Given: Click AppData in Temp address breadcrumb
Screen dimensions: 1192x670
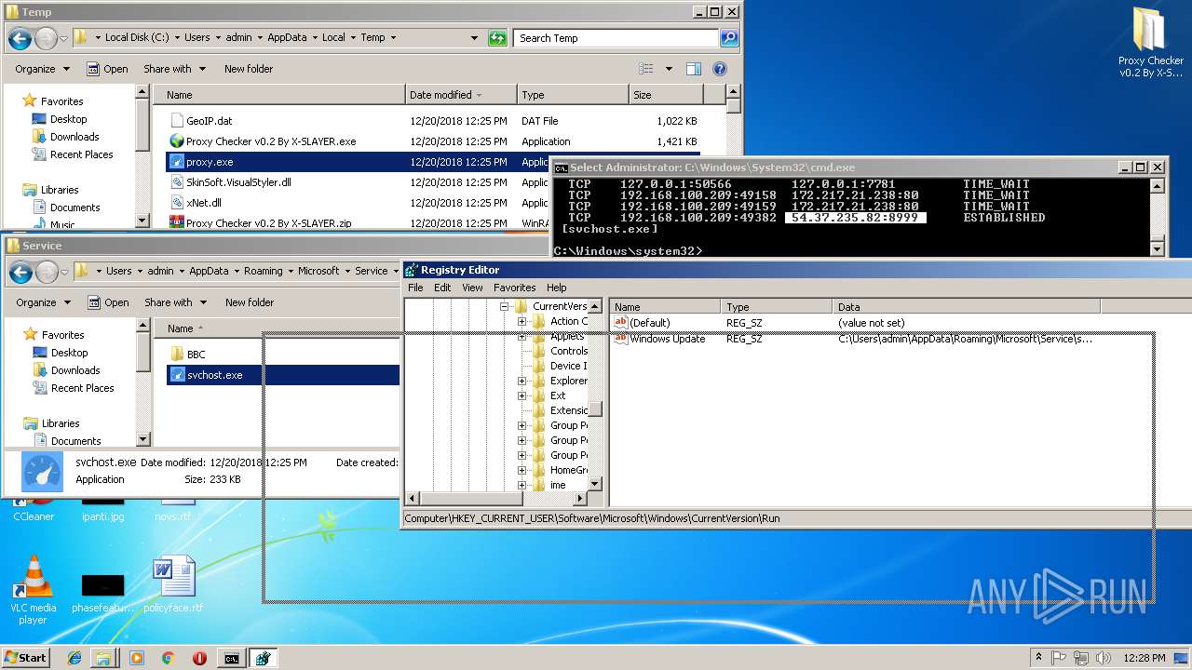Looking at the screenshot, I should click(x=287, y=37).
